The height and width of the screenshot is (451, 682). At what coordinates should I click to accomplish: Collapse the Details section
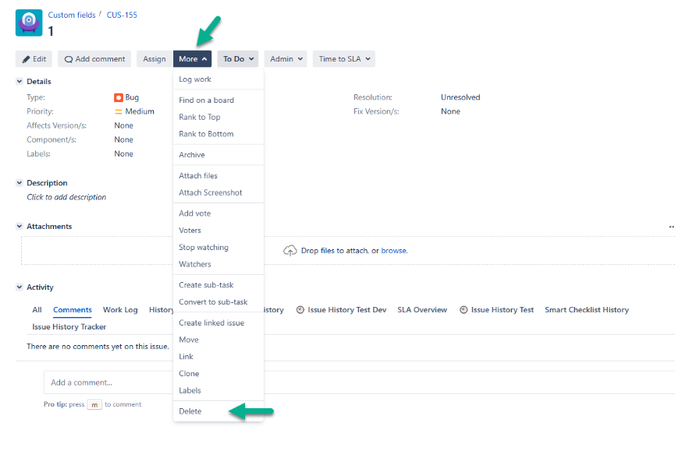19,81
